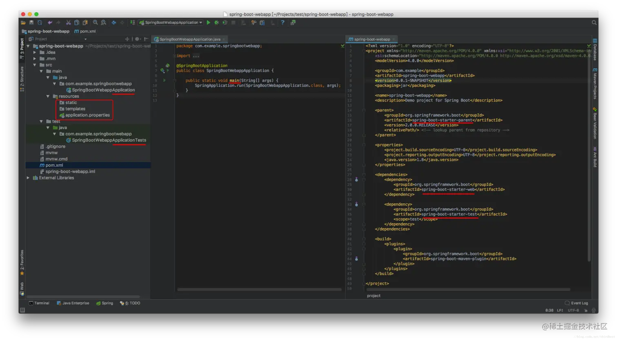
Task: Click the Undo arrow toolbar icon
Action: click(x=50, y=23)
